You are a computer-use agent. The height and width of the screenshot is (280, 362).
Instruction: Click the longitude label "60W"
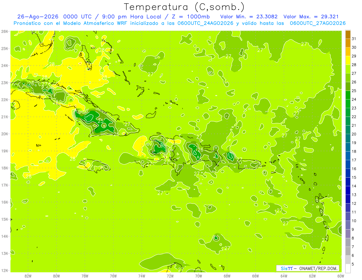341,276
